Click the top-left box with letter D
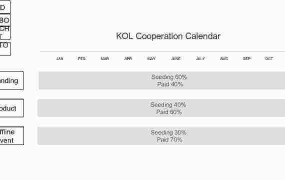The width and height of the screenshot is (285, 180). (x=5, y=7)
